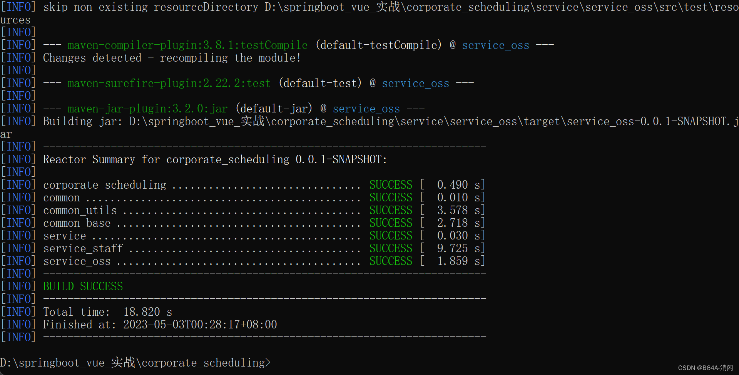Image resolution: width=739 pixels, height=375 pixels.
Task: Click the service_oss module name in summary
Action: pyautogui.click(x=77, y=261)
